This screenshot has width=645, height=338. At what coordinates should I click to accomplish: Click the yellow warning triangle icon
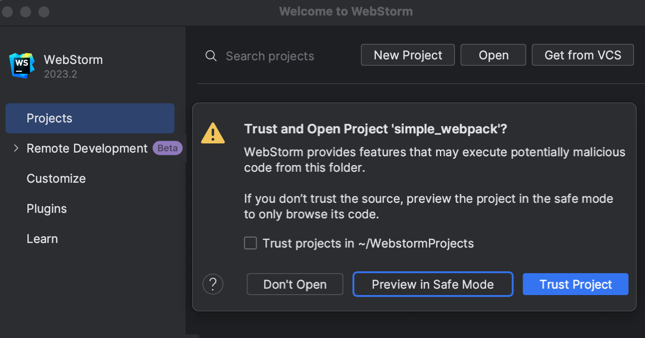tap(213, 133)
